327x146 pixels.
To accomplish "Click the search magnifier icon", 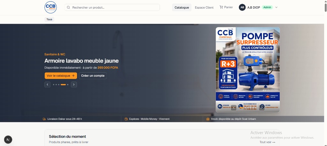I will 68,8.
